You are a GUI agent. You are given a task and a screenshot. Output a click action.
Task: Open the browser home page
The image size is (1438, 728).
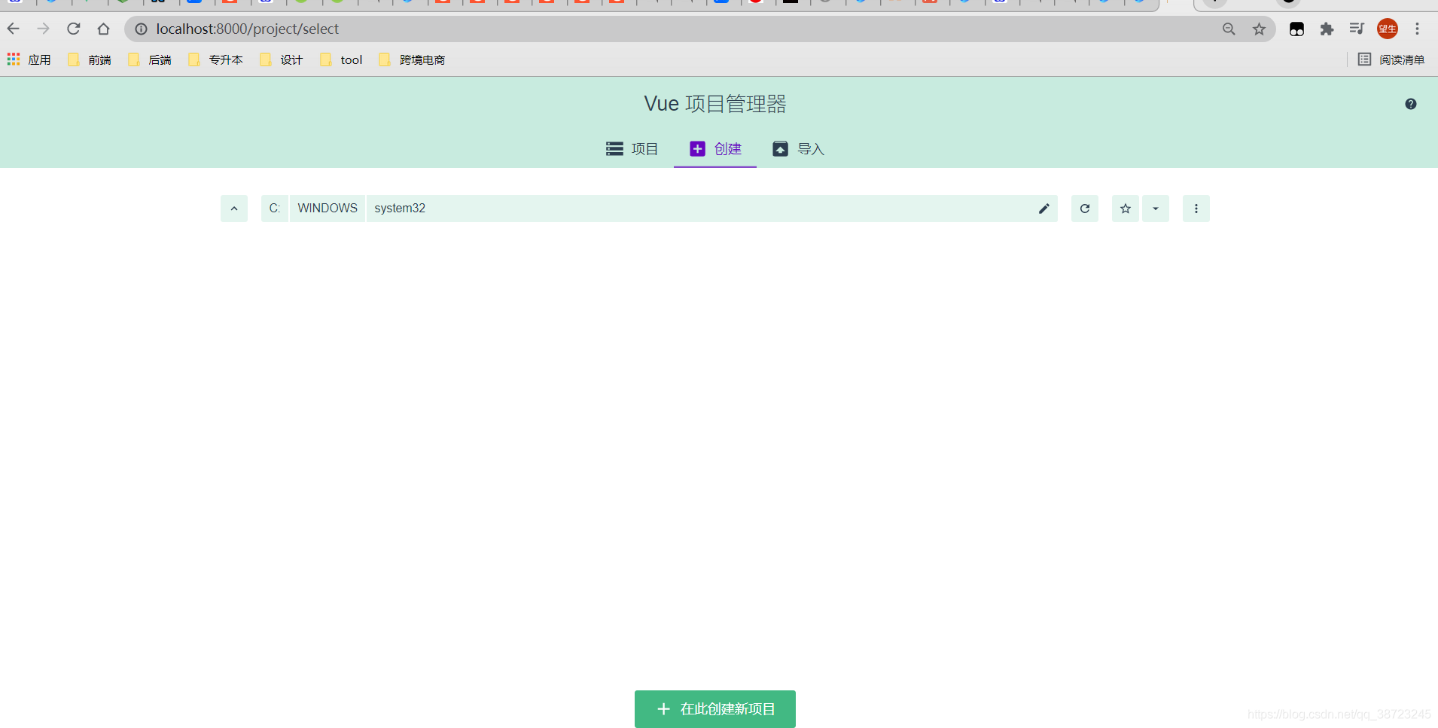click(104, 29)
